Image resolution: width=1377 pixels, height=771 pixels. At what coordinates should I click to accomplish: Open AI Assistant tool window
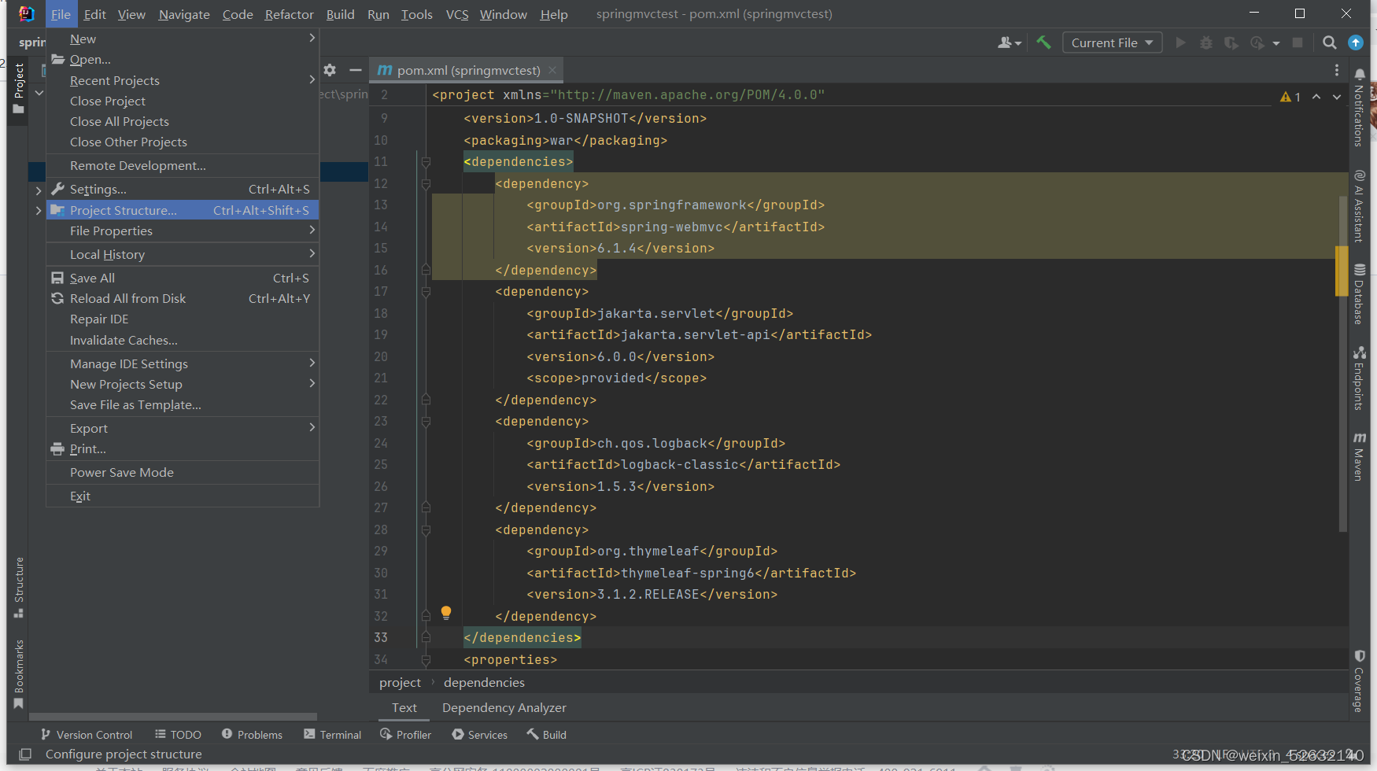1359,205
